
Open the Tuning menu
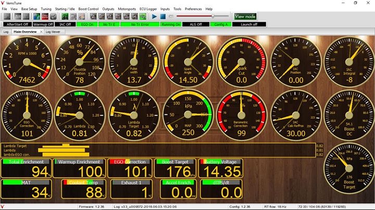[46, 9]
